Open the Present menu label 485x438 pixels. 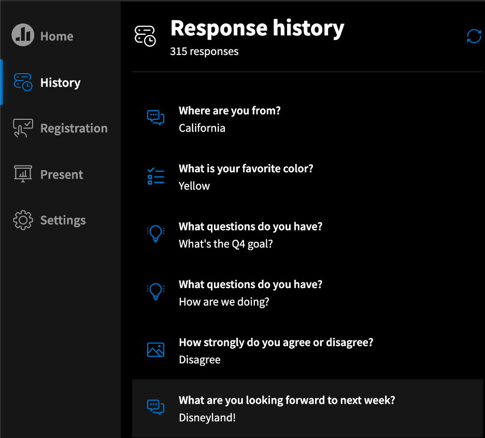[62, 174]
